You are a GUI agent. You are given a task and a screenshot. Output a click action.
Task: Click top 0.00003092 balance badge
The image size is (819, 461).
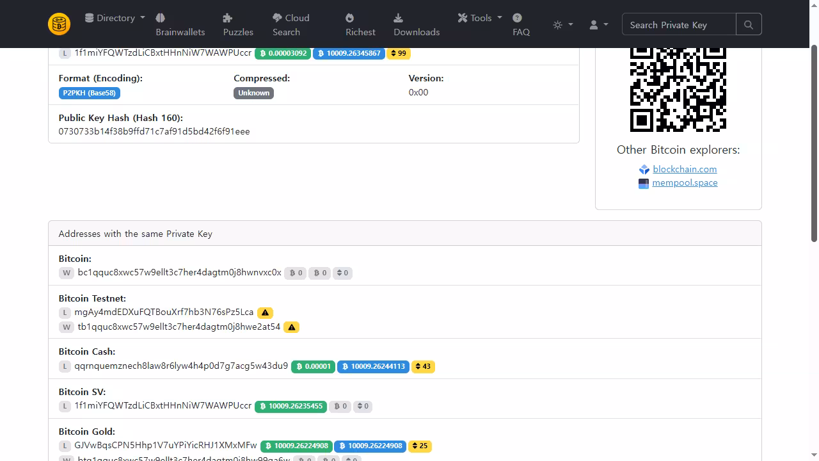click(x=282, y=53)
